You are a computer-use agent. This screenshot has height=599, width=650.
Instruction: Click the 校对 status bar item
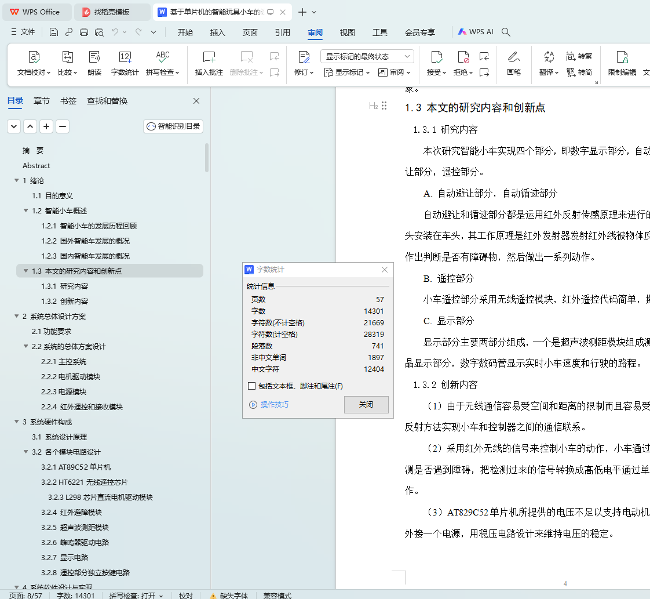coord(186,596)
